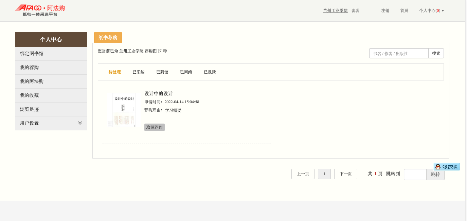This screenshot has height=221, width=467.
Task: Click the 纸书荐购 tab
Action: click(108, 38)
